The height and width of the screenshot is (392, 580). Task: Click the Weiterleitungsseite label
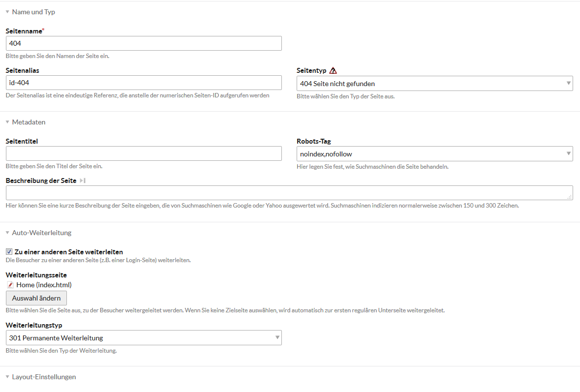36,275
